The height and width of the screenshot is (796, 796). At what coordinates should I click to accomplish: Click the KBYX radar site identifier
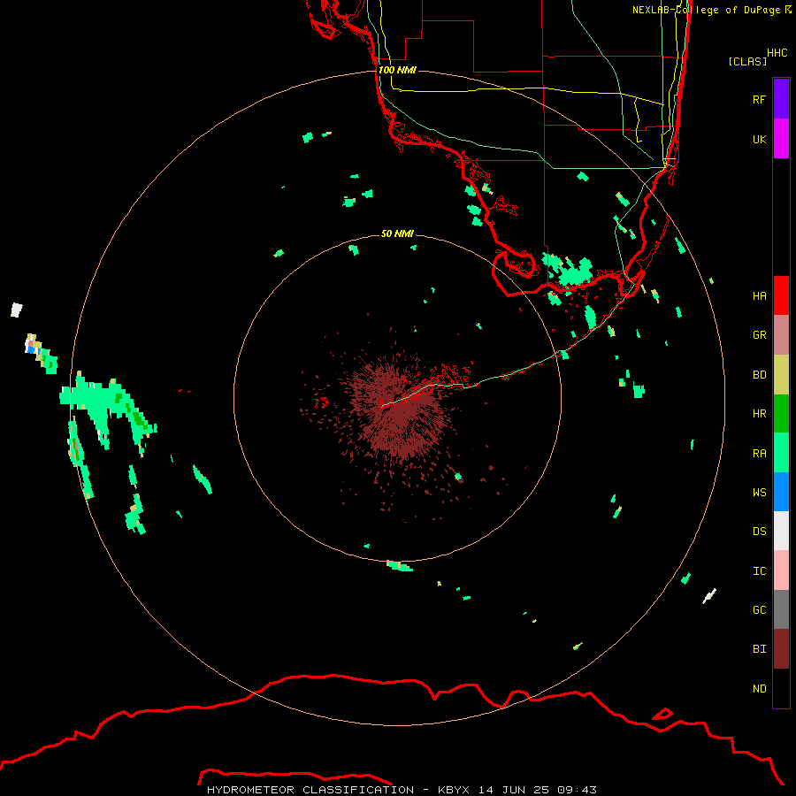[454, 790]
